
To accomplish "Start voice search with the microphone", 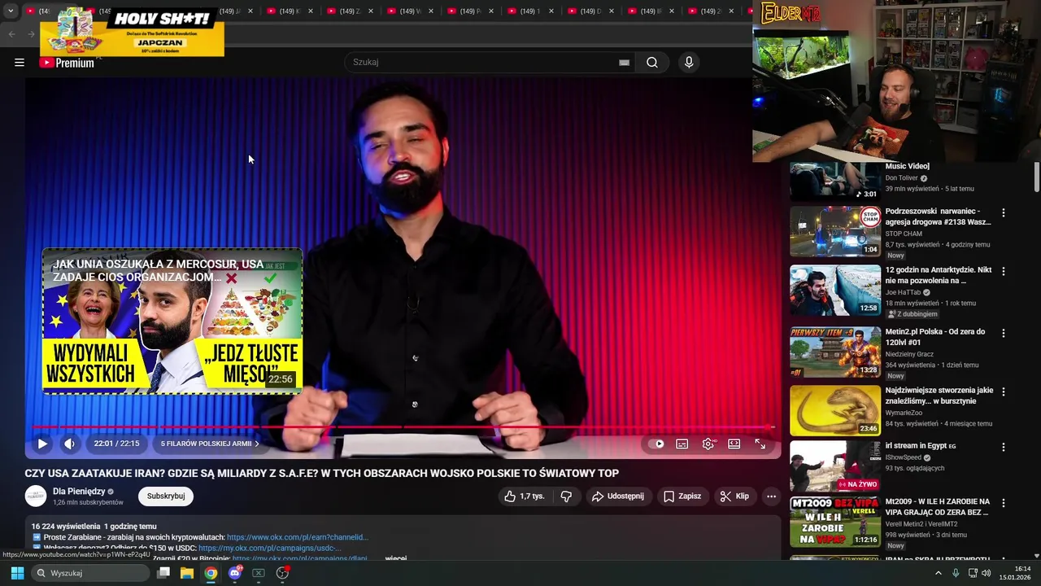I will pyautogui.click(x=689, y=63).
